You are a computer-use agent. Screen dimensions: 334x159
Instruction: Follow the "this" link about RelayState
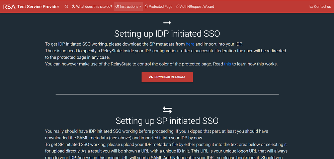[x=227, y=64]
